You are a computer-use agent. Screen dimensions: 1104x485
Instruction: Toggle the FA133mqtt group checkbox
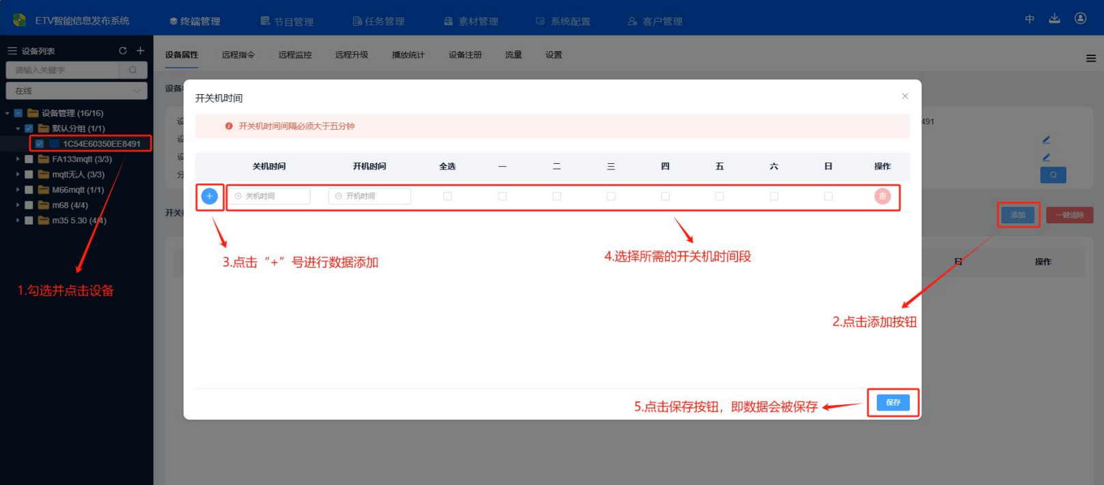(x=29, y=159)
